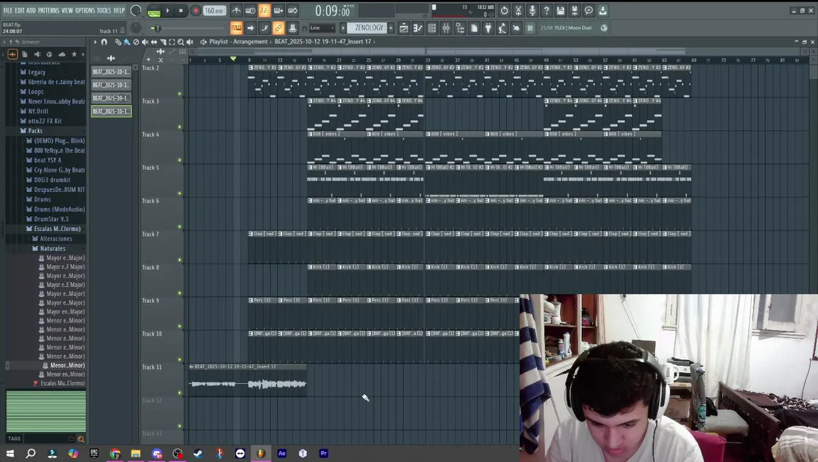Viewport: 818px width, 462px height.
Task: Click the master pitch knob
Action: [135, 28]
